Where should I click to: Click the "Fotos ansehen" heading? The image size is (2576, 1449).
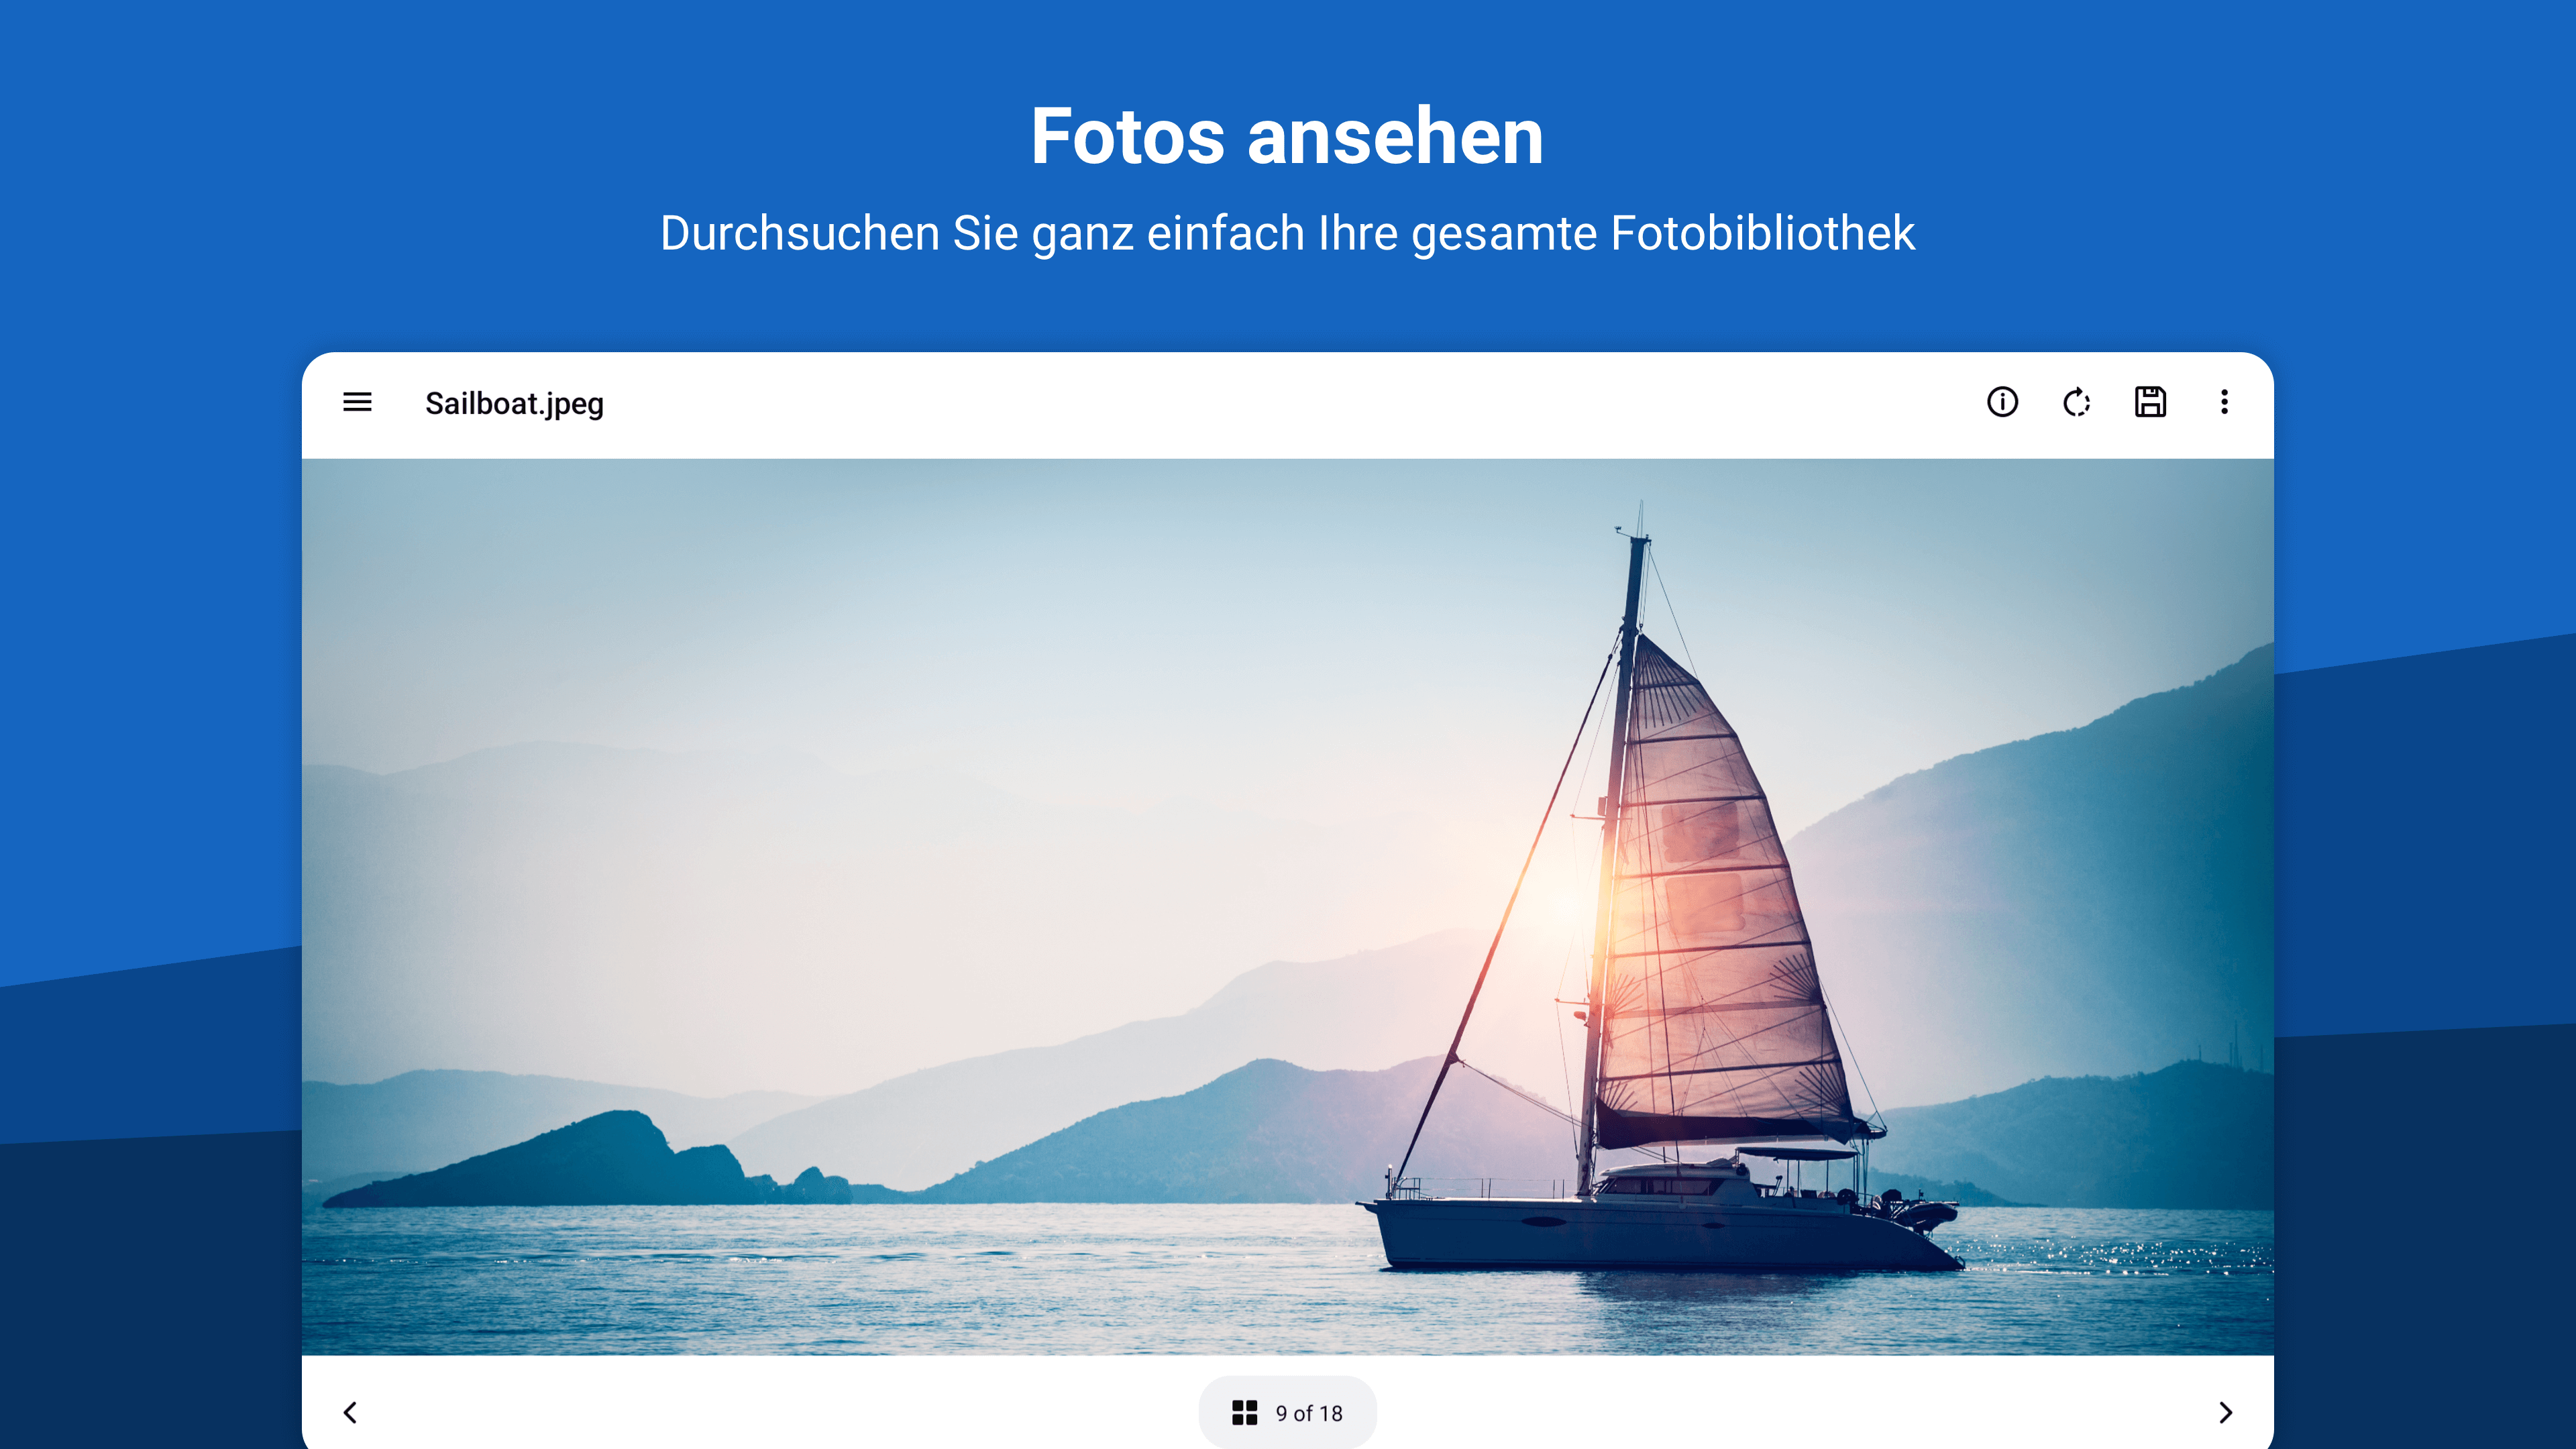point(1287,136)
